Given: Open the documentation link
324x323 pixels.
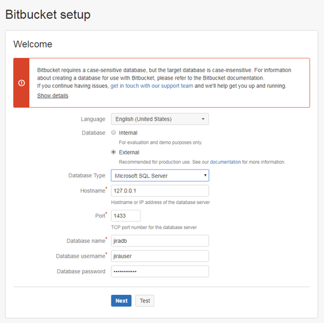Looking at the screenshot, I should (225, 162).
